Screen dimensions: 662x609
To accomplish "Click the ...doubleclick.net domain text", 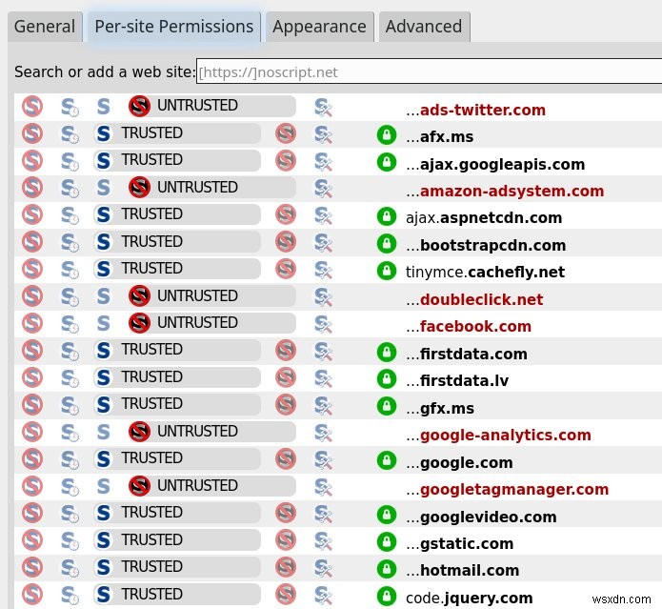I will point(474,299).
